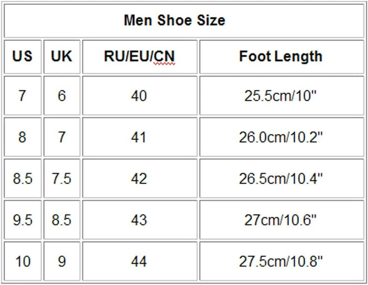Click the EU size 43 cell
The height and width of the screenshot is (285, 368).
139,220
